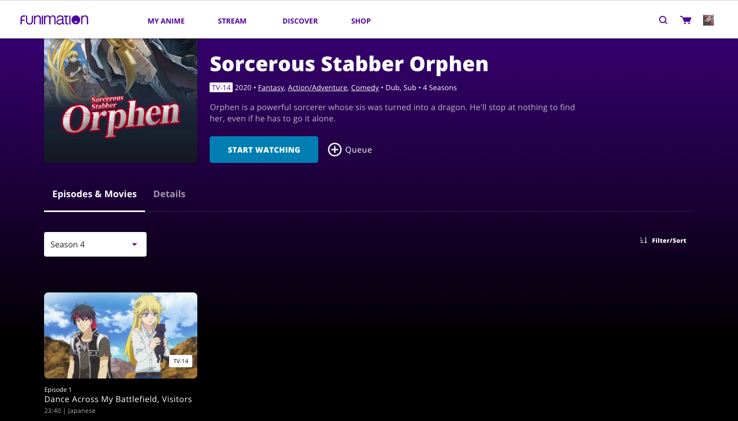Select the Episodes & Movies tab
This screenshot has height=421, width=738.
click(x=94, y=194)
